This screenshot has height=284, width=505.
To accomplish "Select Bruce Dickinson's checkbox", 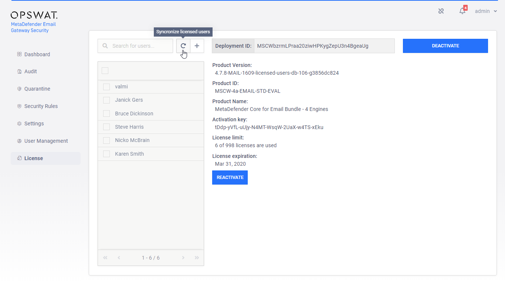I will [106, 114].
